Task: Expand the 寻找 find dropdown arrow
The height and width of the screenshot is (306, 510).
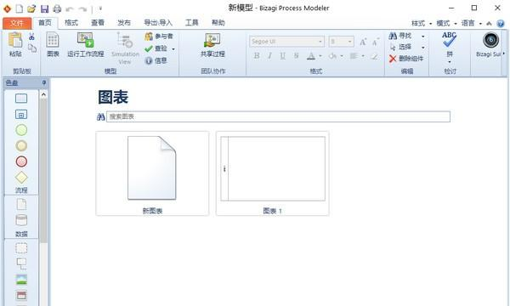Action: point(422,37)
